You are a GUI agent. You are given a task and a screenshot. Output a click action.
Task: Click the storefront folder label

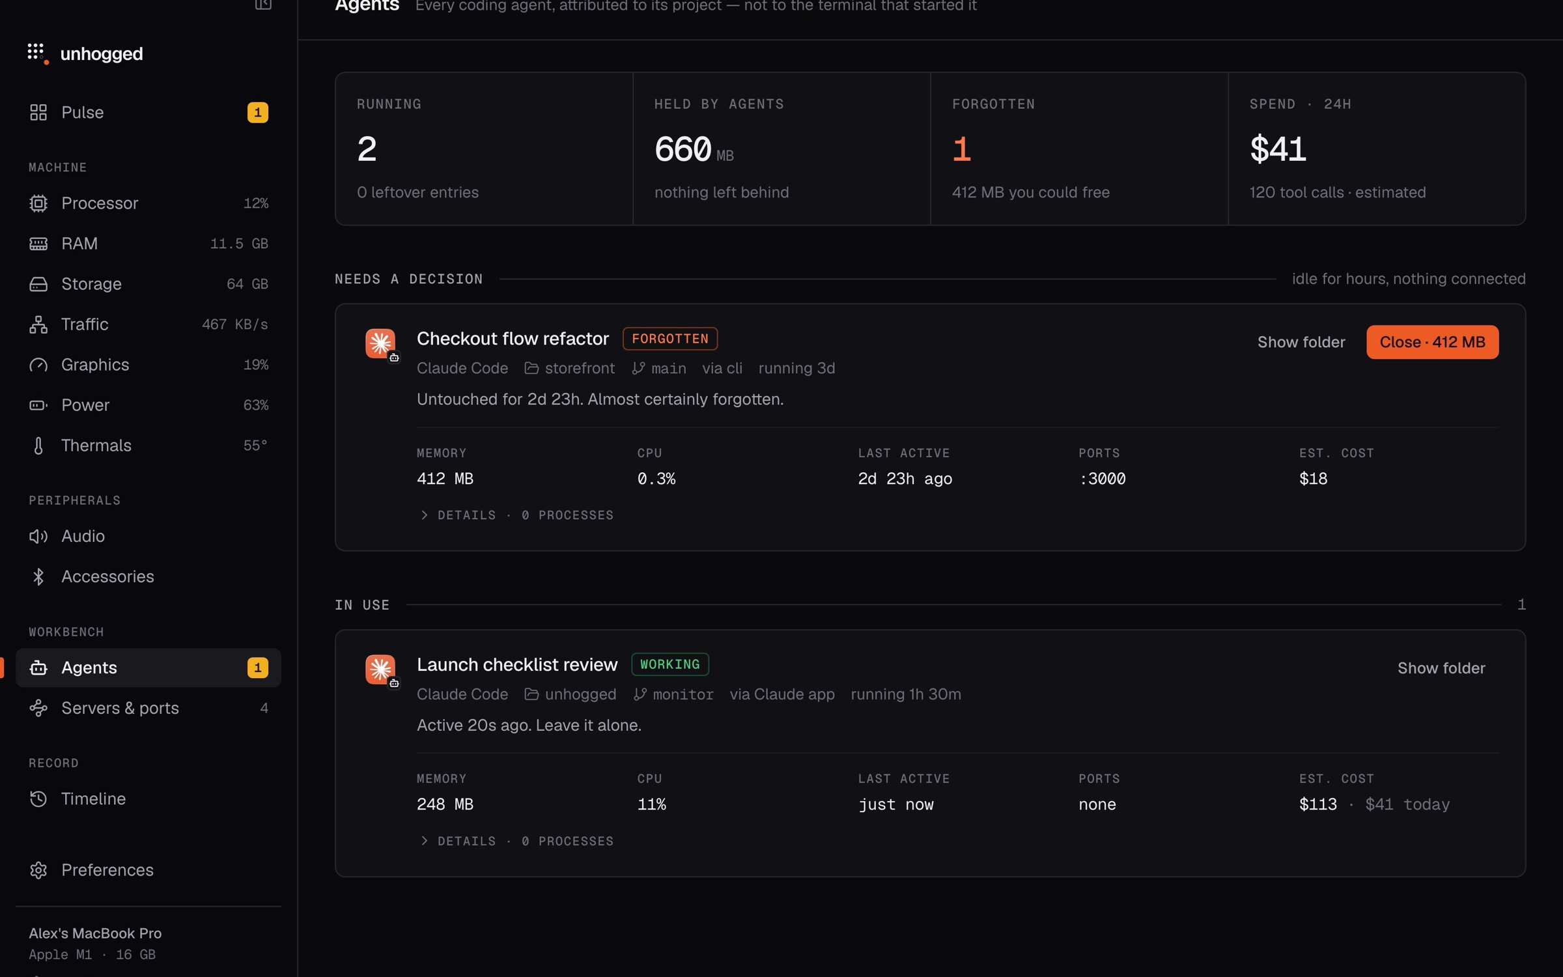tap(570, 368)
